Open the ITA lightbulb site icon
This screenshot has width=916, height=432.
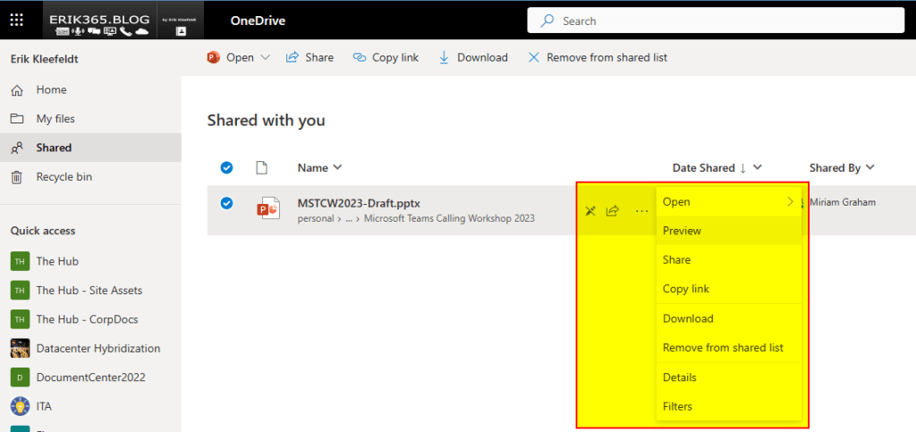[20, 406]
